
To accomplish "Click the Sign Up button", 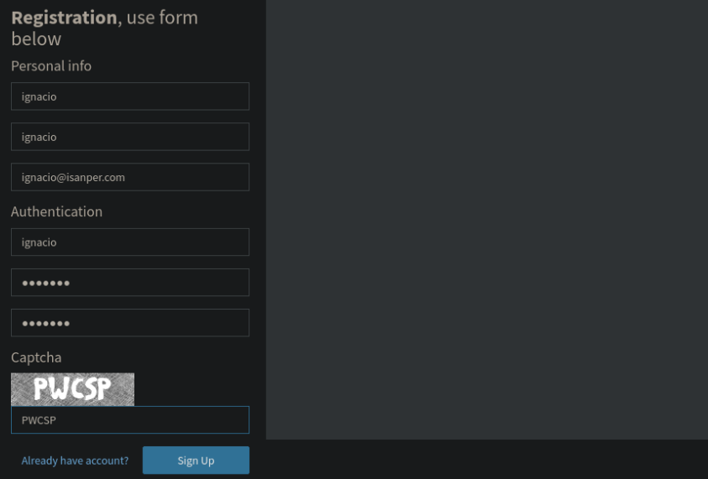I will (196, 460).
